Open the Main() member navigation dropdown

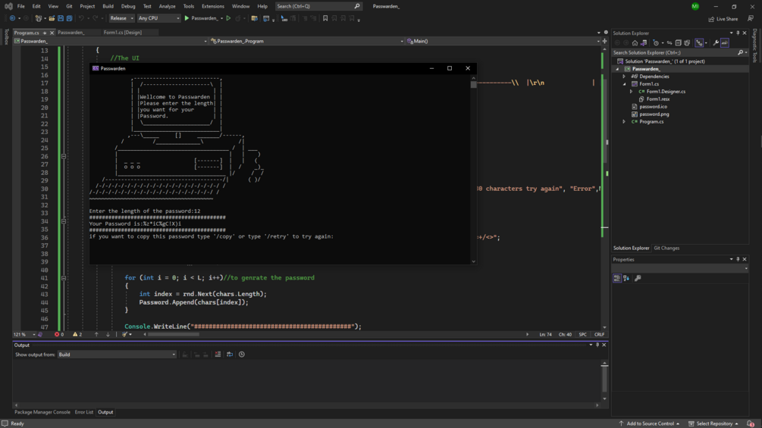[x=503, y=41]
